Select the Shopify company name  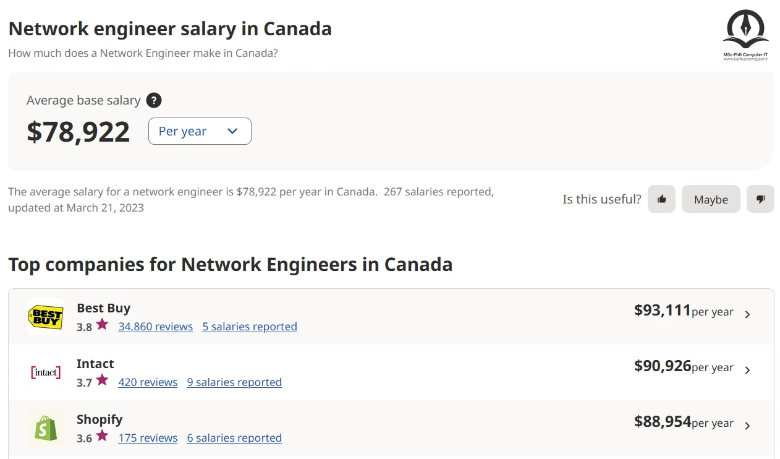click(100, 419)
